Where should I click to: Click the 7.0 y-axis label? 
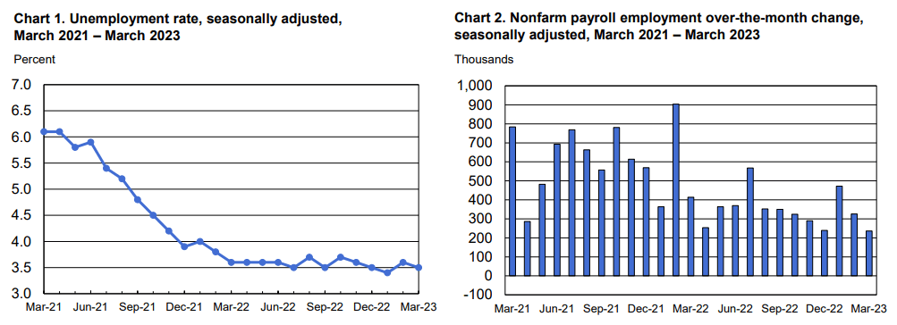coord(22,85)
